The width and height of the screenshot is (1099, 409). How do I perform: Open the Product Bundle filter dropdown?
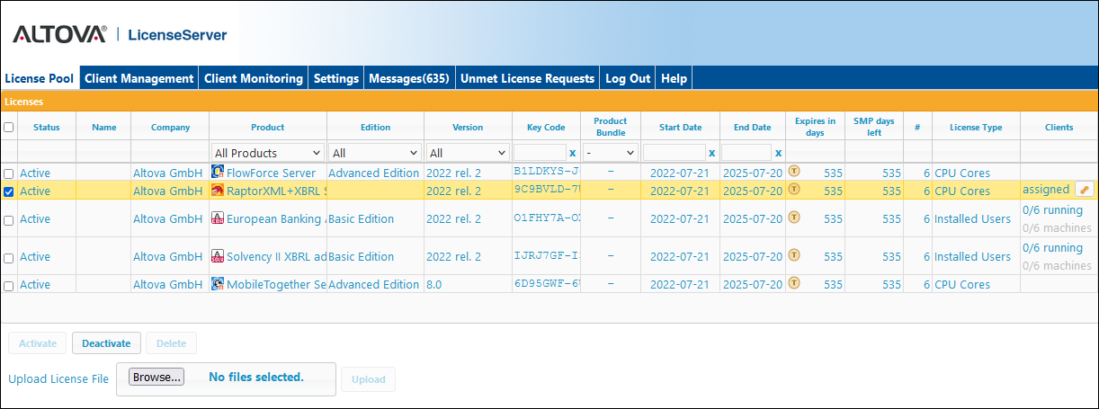click(x=610, y=153)
